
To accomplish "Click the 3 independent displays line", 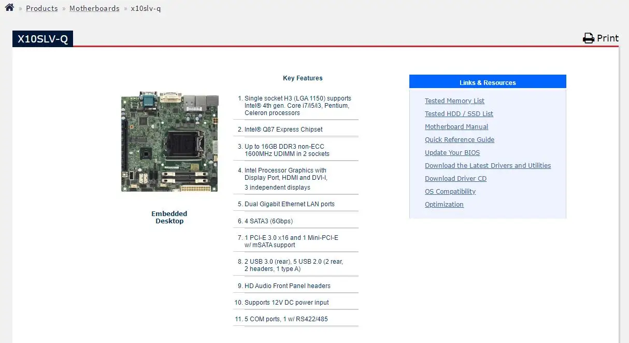I will [277, 188].
